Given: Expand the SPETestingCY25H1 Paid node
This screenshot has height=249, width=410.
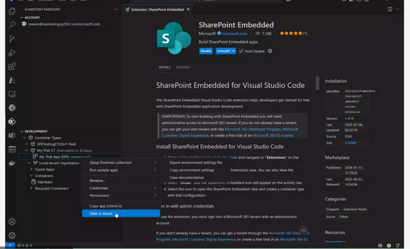Looking at the screenshot, I should click(27, 144).
